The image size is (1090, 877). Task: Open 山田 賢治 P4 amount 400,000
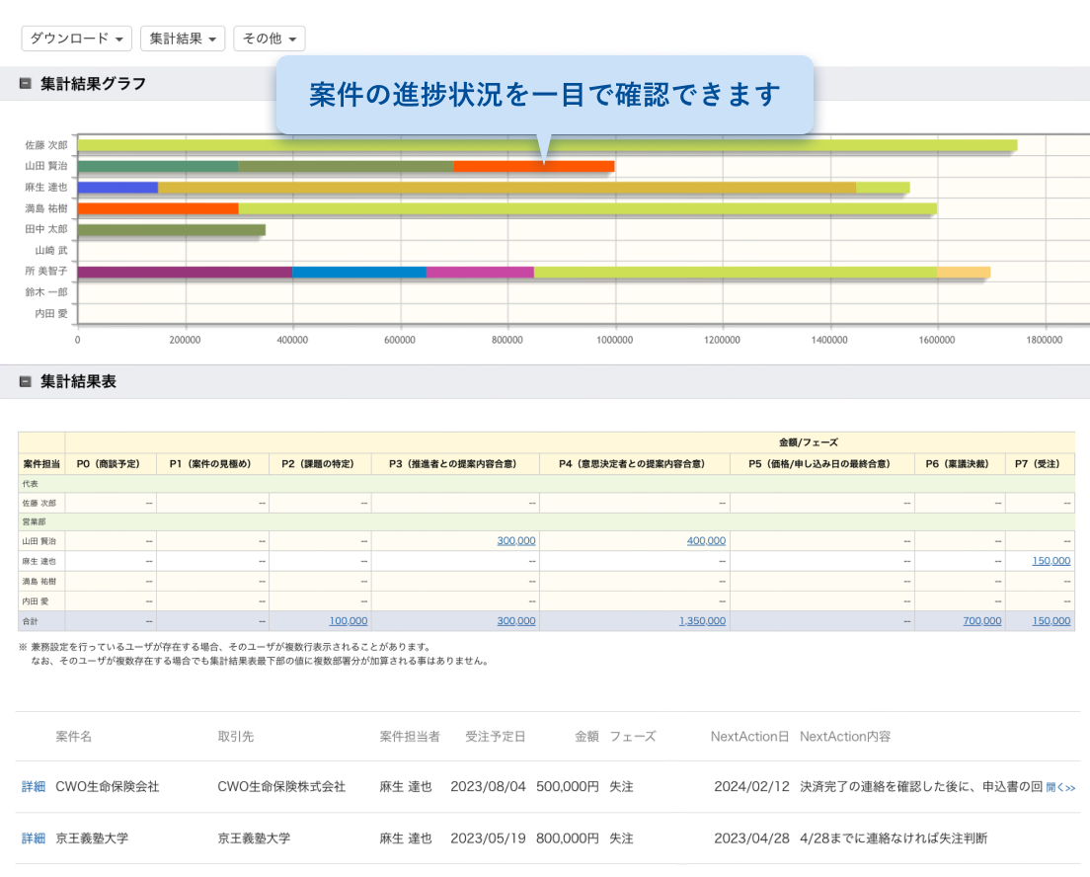[706, 540]
